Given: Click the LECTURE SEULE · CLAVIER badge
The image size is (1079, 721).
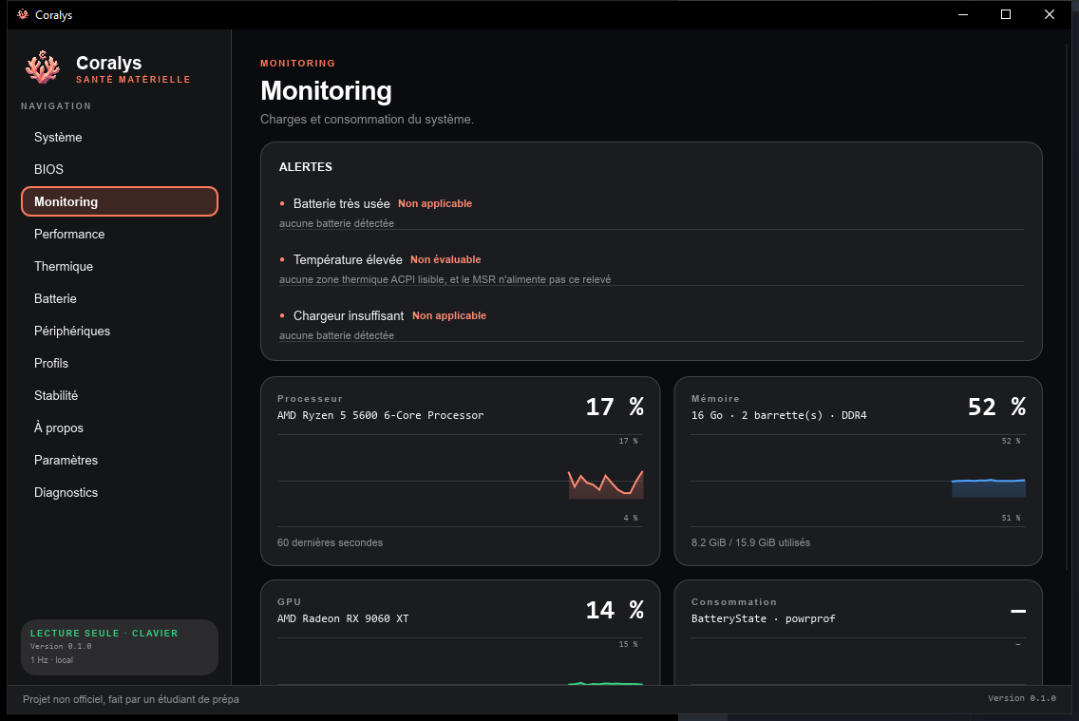Looking at the screenshot, I should pyautogui.click(x=104, y=633).
